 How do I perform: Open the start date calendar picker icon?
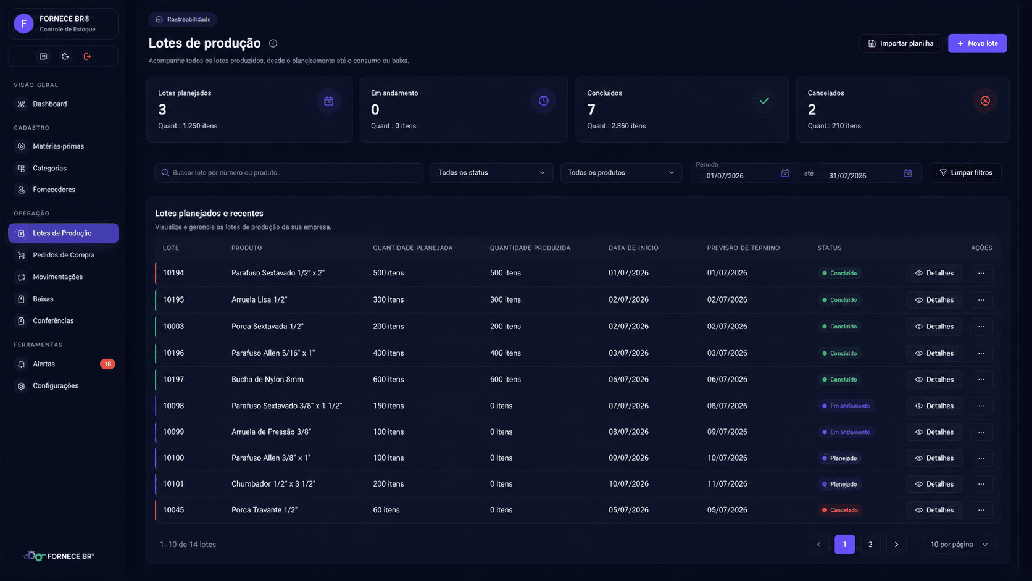point(785,173)
